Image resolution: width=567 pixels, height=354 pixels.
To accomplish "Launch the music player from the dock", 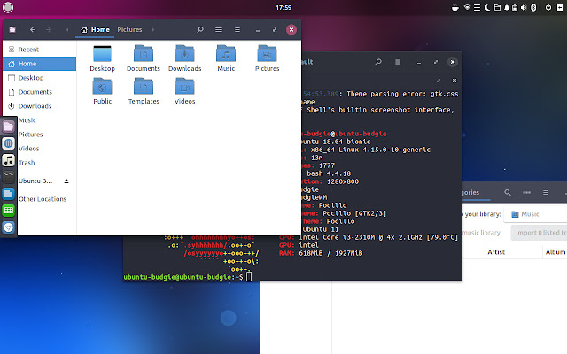I will click(x=8, y=160).
